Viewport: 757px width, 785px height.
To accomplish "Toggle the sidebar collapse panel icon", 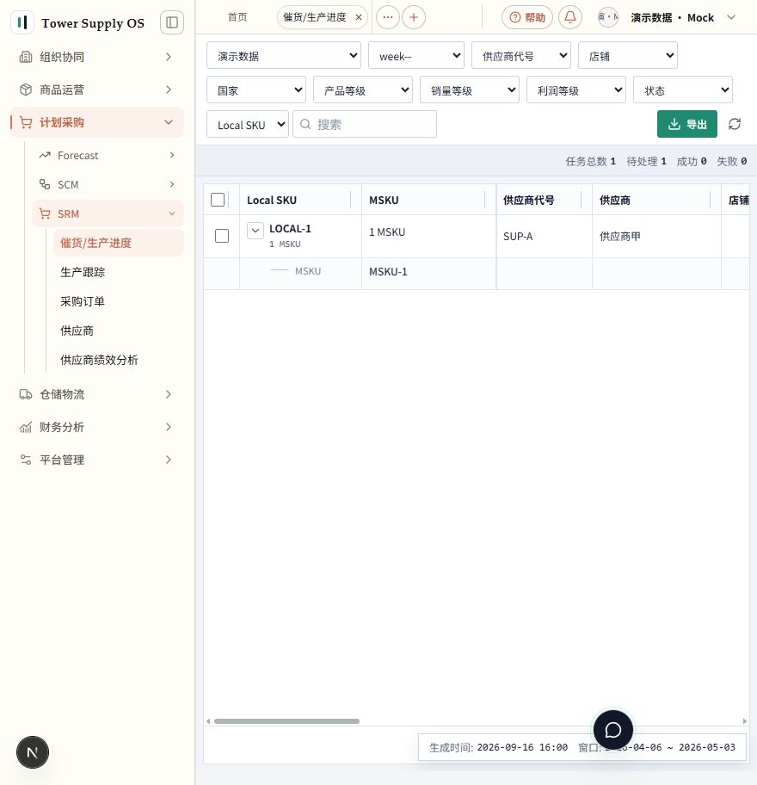I will click(171, 22).
